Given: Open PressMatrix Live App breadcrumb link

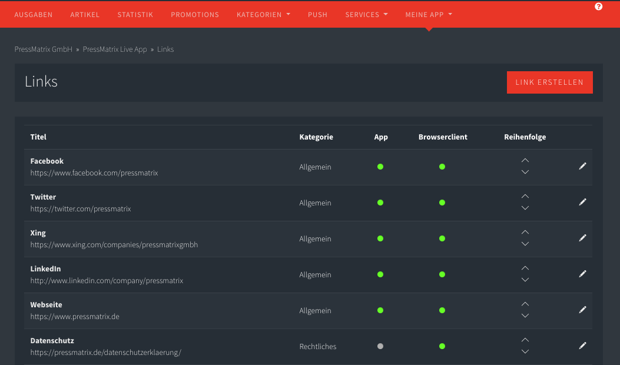Looking at the screenshot, I should (115, 49).
